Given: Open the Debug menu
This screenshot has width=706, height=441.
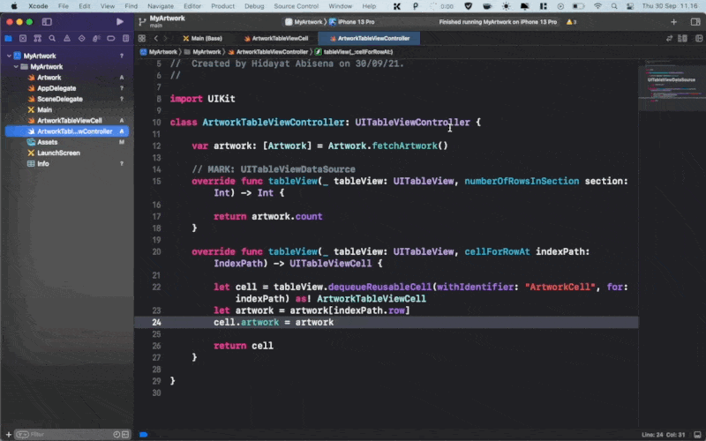Looking at the screenshot, I should tap(254, 6).
